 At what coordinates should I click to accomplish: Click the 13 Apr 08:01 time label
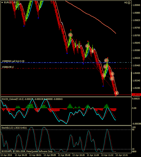click(x=35, y=155)
